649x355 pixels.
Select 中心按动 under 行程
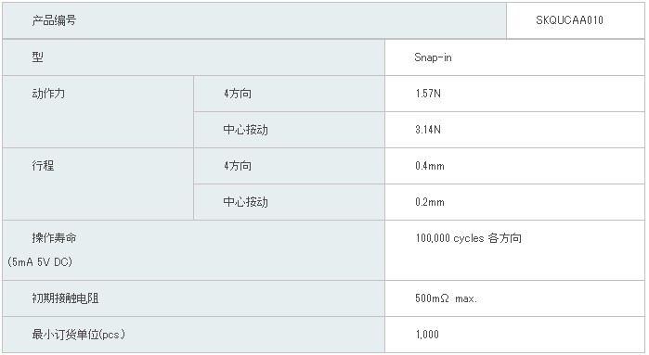click(245, 202)
